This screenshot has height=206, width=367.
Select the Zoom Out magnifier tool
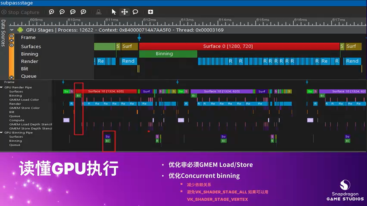(62, 12)
